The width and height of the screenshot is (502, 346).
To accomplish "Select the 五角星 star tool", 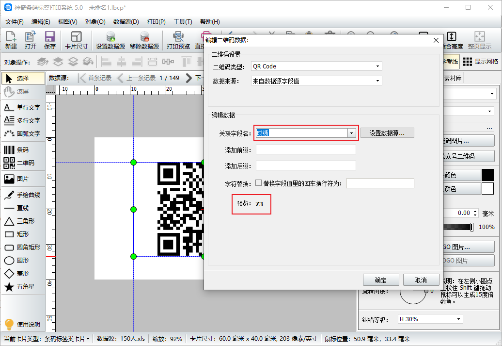I will pyautogui.click(x=23, y=287).
